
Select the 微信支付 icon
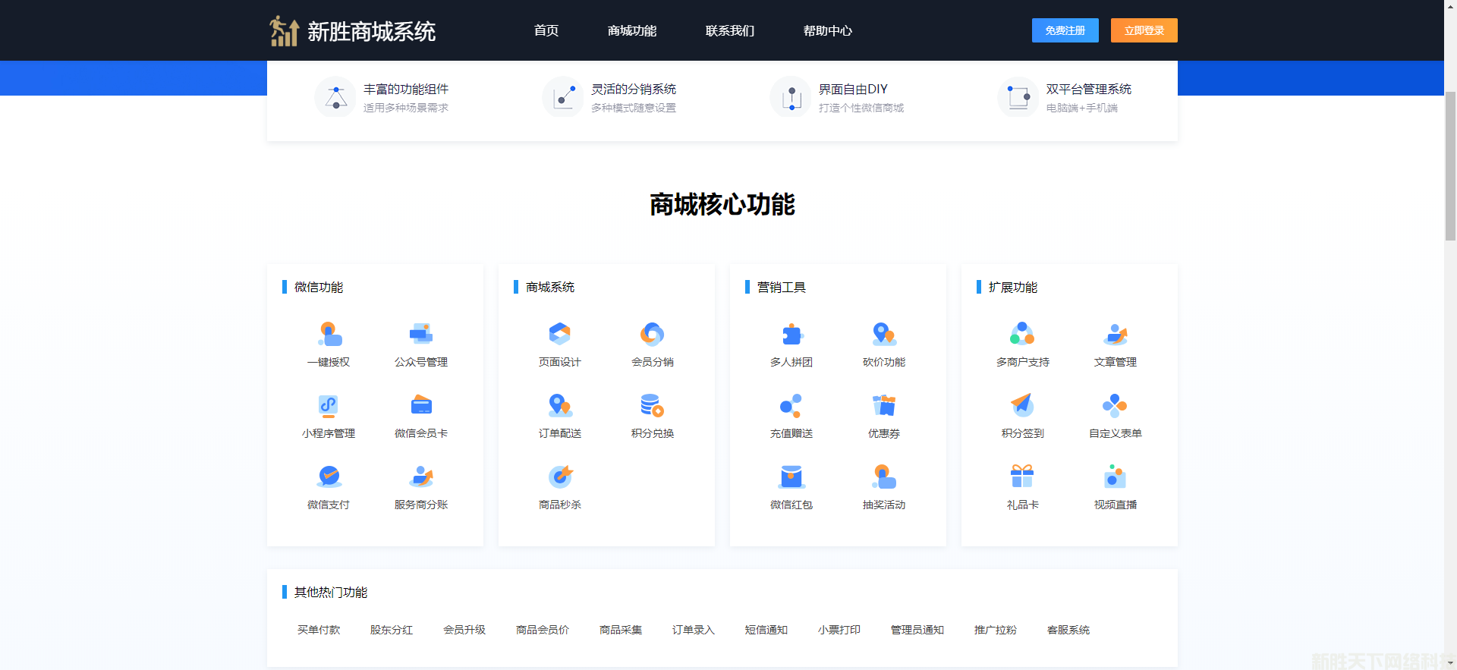[329, 477]
